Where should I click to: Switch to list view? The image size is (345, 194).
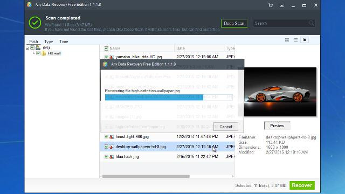(x=295, y=40)
